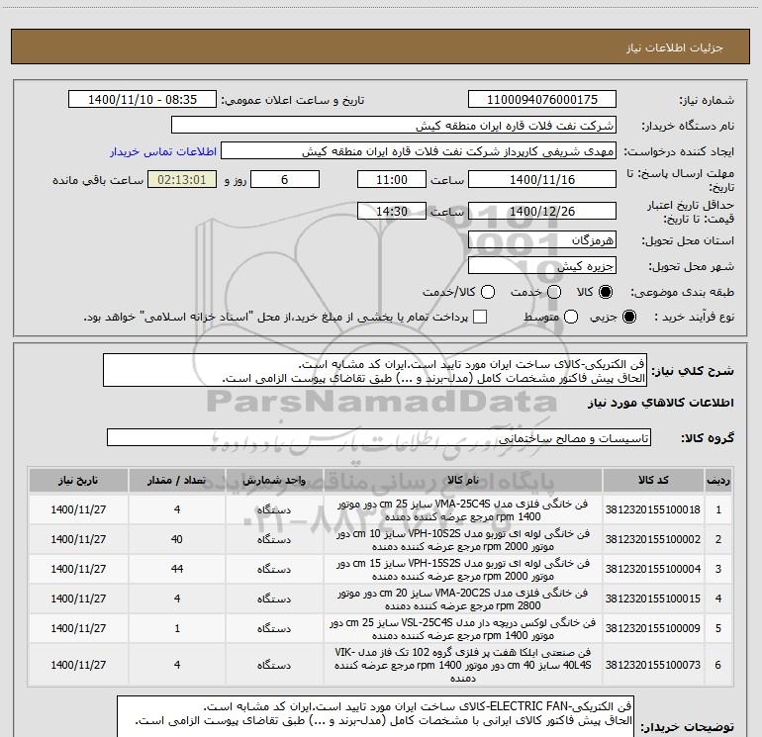Viewport: 762px width, 737px height.
Task: Click item code 381232015510002
Action: (653, 539)
